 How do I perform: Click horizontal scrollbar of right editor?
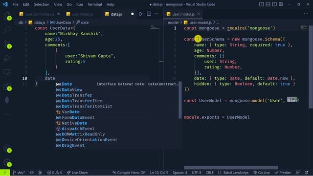coord(231,167)
